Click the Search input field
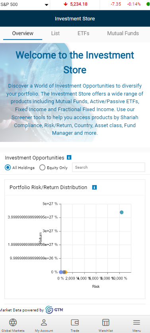Image resolution: width=150 pixels, height=333 pixels. (109, 167)
